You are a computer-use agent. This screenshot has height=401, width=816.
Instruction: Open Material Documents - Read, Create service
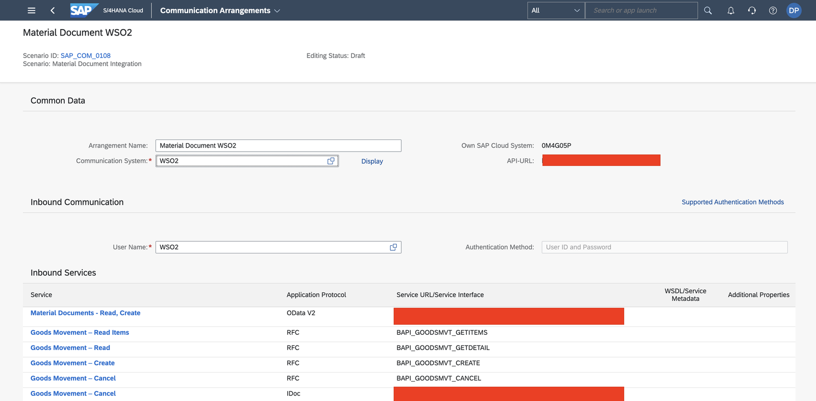[85, 313]
